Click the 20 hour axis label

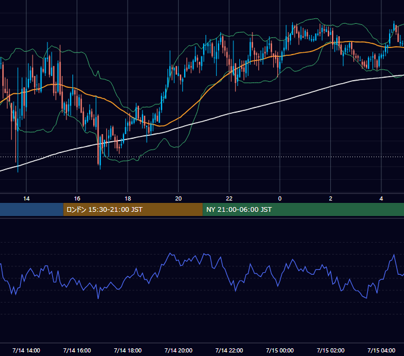tap(178, 199)
